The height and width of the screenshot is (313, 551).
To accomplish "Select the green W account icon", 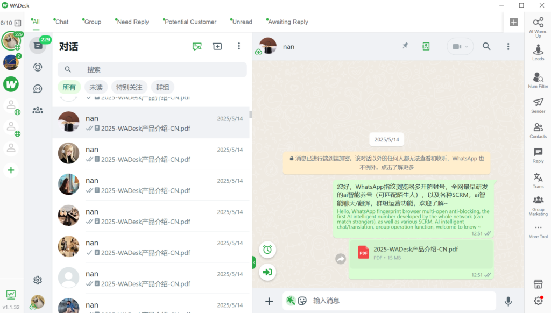I will tap(11, 84).
